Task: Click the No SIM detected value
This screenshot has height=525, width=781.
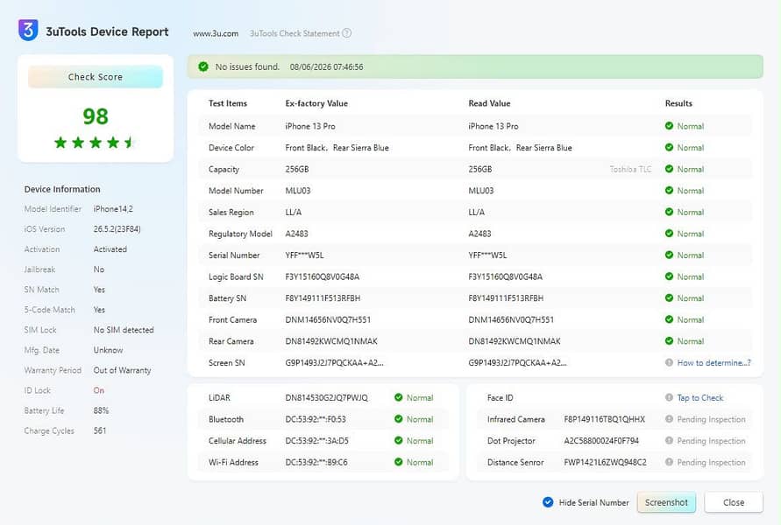Action: click(x=124, y=330)
